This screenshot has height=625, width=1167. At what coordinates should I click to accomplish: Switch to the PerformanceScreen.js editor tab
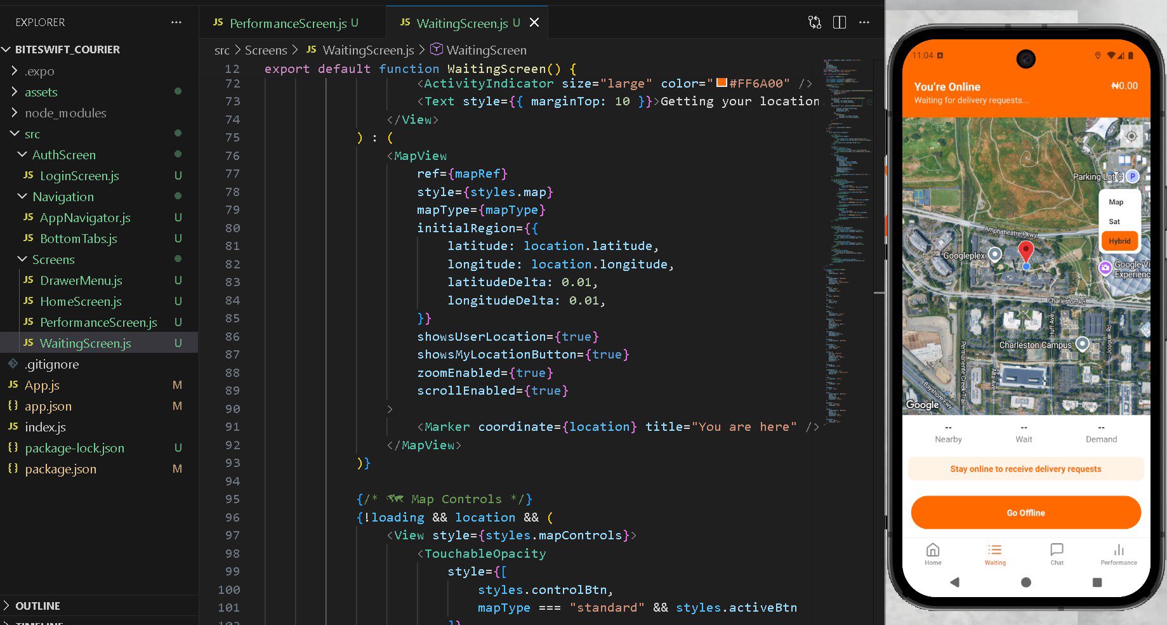[x=287, y=23]
